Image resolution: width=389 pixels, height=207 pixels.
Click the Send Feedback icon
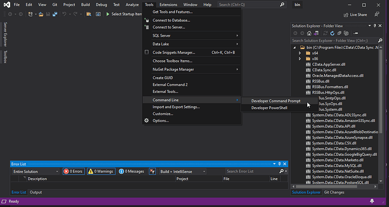(x=377, y=15)
